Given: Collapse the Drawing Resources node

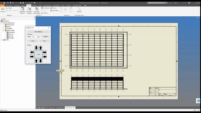Looking at the screenshot, I should 1,23.
